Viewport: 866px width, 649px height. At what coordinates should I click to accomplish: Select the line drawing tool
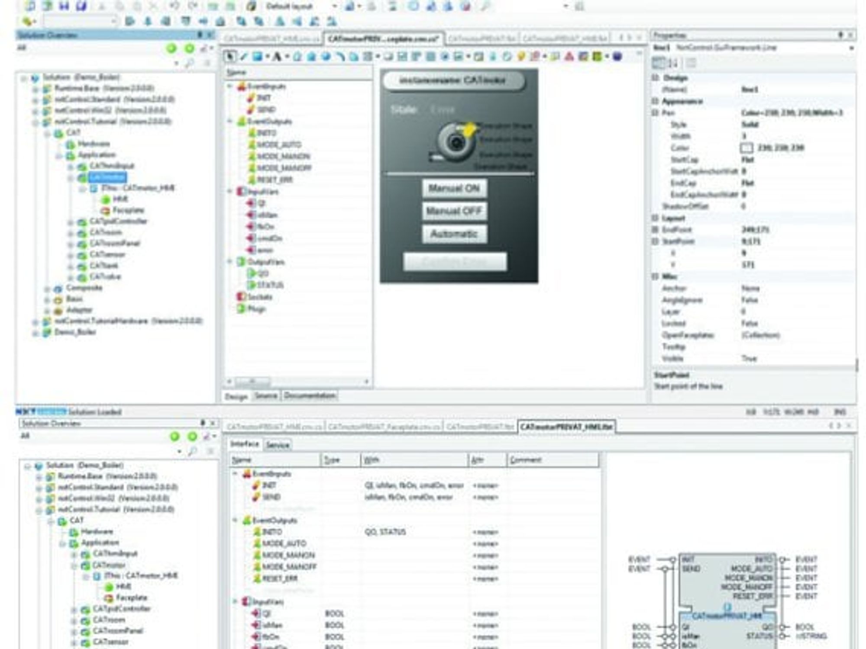click(244, 56)
